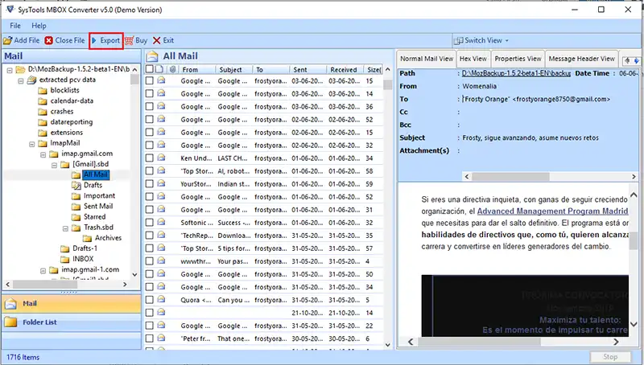Select the Drafts folder icon in tree
This screenshot has height=365, width=644.
pyautogui.click(x=76, y=186)
